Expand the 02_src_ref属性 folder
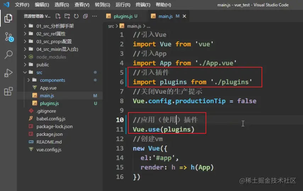 pyautogui.click(x=60, y=34)
